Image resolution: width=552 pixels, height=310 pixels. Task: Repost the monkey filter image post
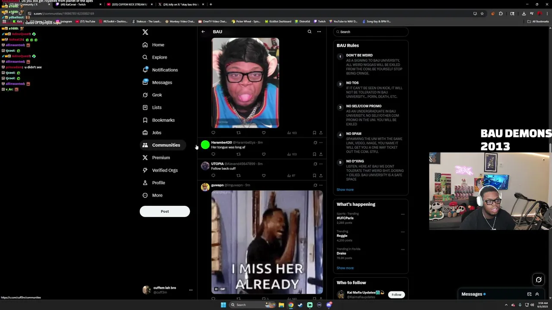click(238, 133)
